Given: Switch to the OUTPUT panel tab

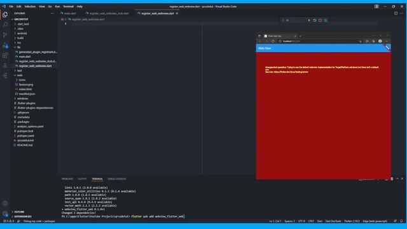Looking at the screenshot, I should coord(83,179).
